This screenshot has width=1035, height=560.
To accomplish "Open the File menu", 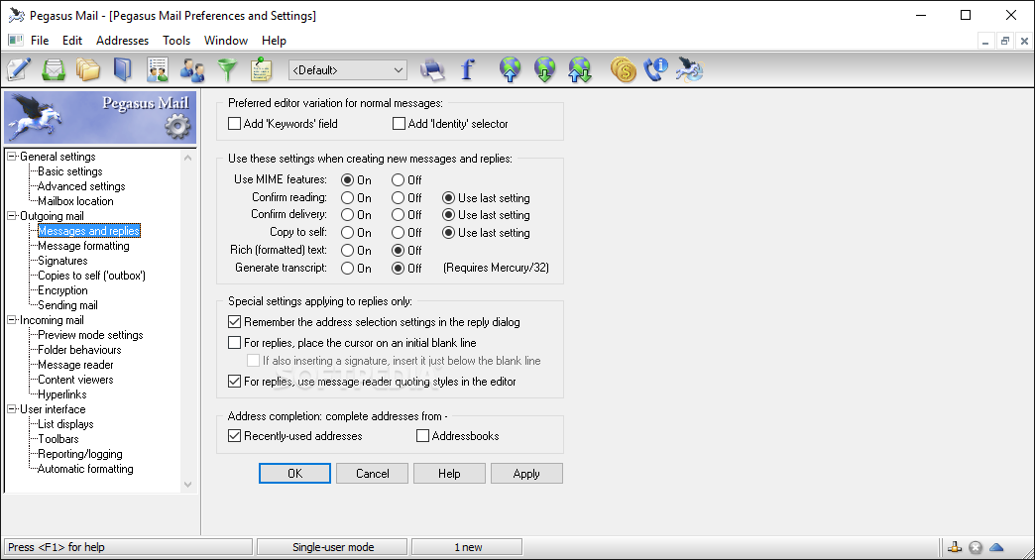I will (40, 41).
